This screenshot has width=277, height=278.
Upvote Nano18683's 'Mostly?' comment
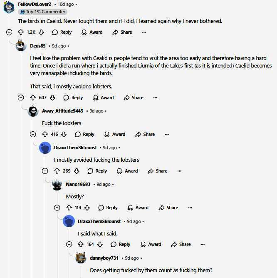coord(69,208)
